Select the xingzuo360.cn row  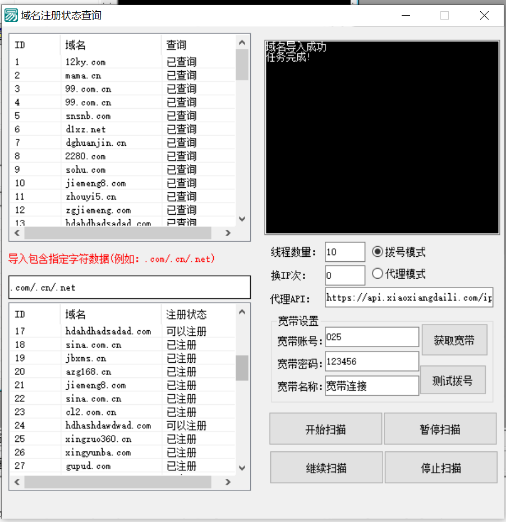tap(123, 439)
